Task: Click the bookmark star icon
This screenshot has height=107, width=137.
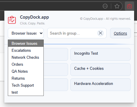Action: 117,6
